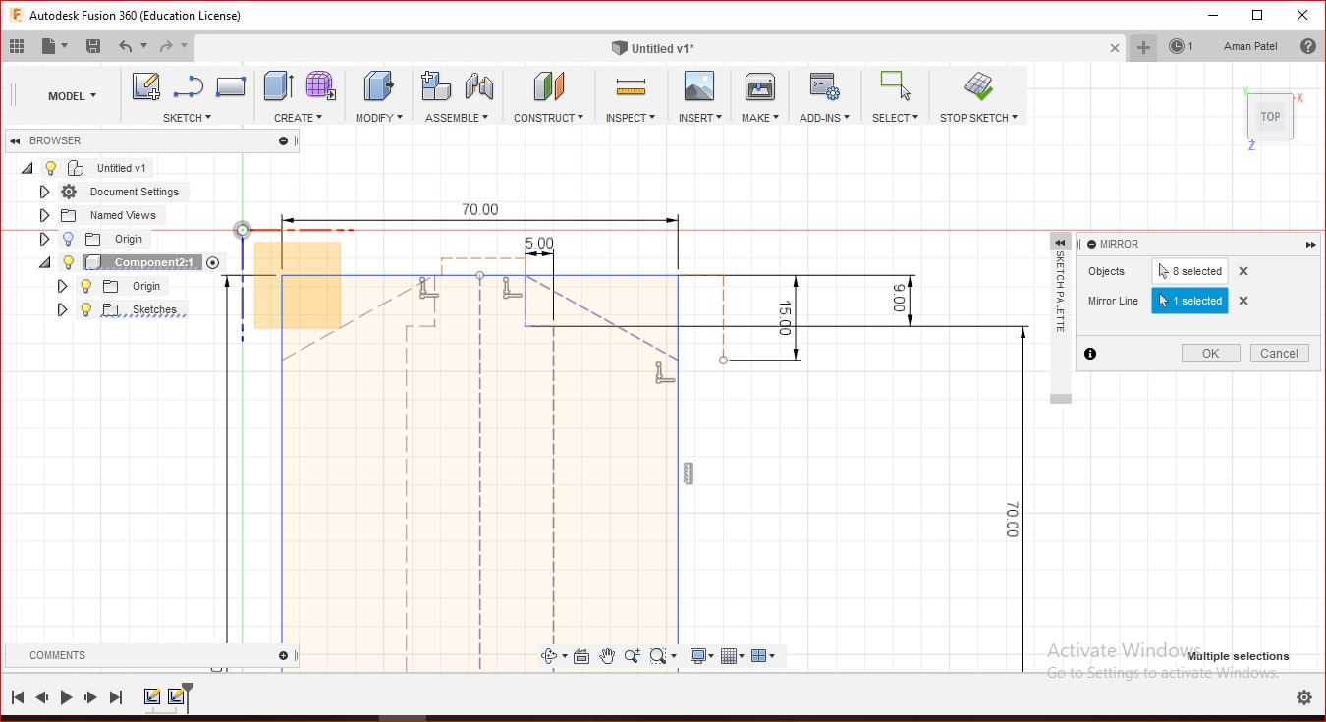The width and height of the screenshot is (1326, 722).
Task: Open the Orbit navigation tool
Action: click(x=550, y=656)
